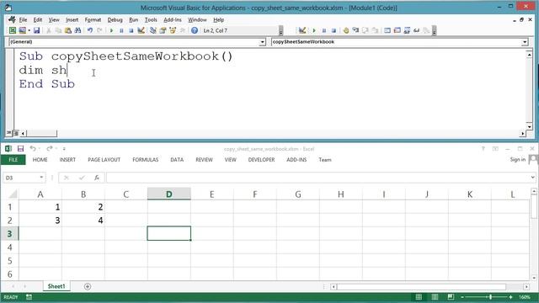Viewport: 539px width, 303px height.
Task: Toggle Procedure View button at code window bottom
Action: (8, 133)
